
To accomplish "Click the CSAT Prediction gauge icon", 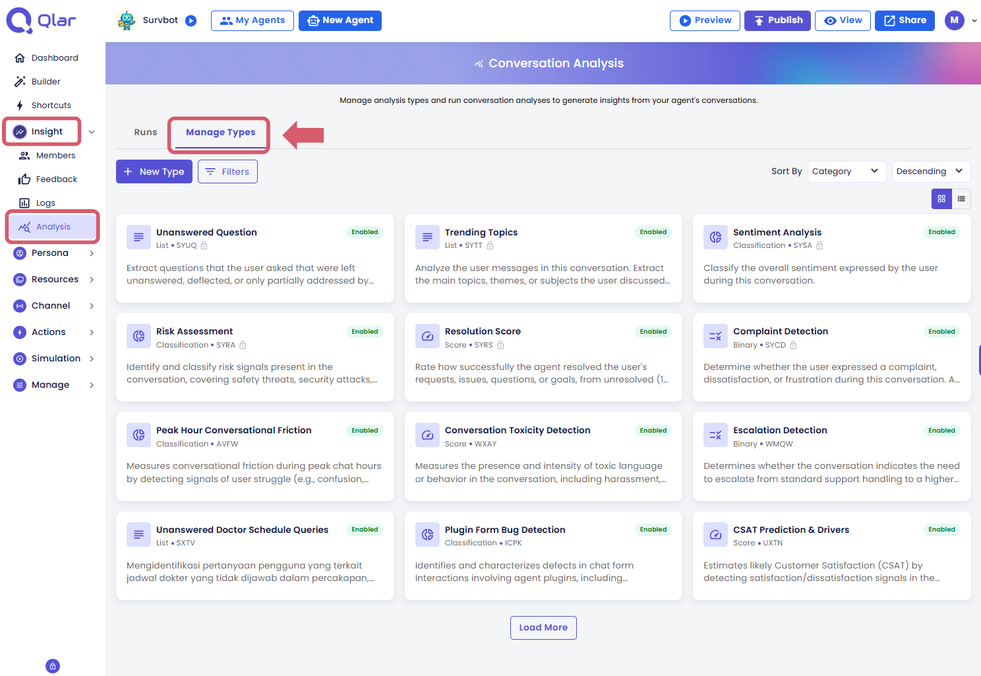I will coord(715,535).
